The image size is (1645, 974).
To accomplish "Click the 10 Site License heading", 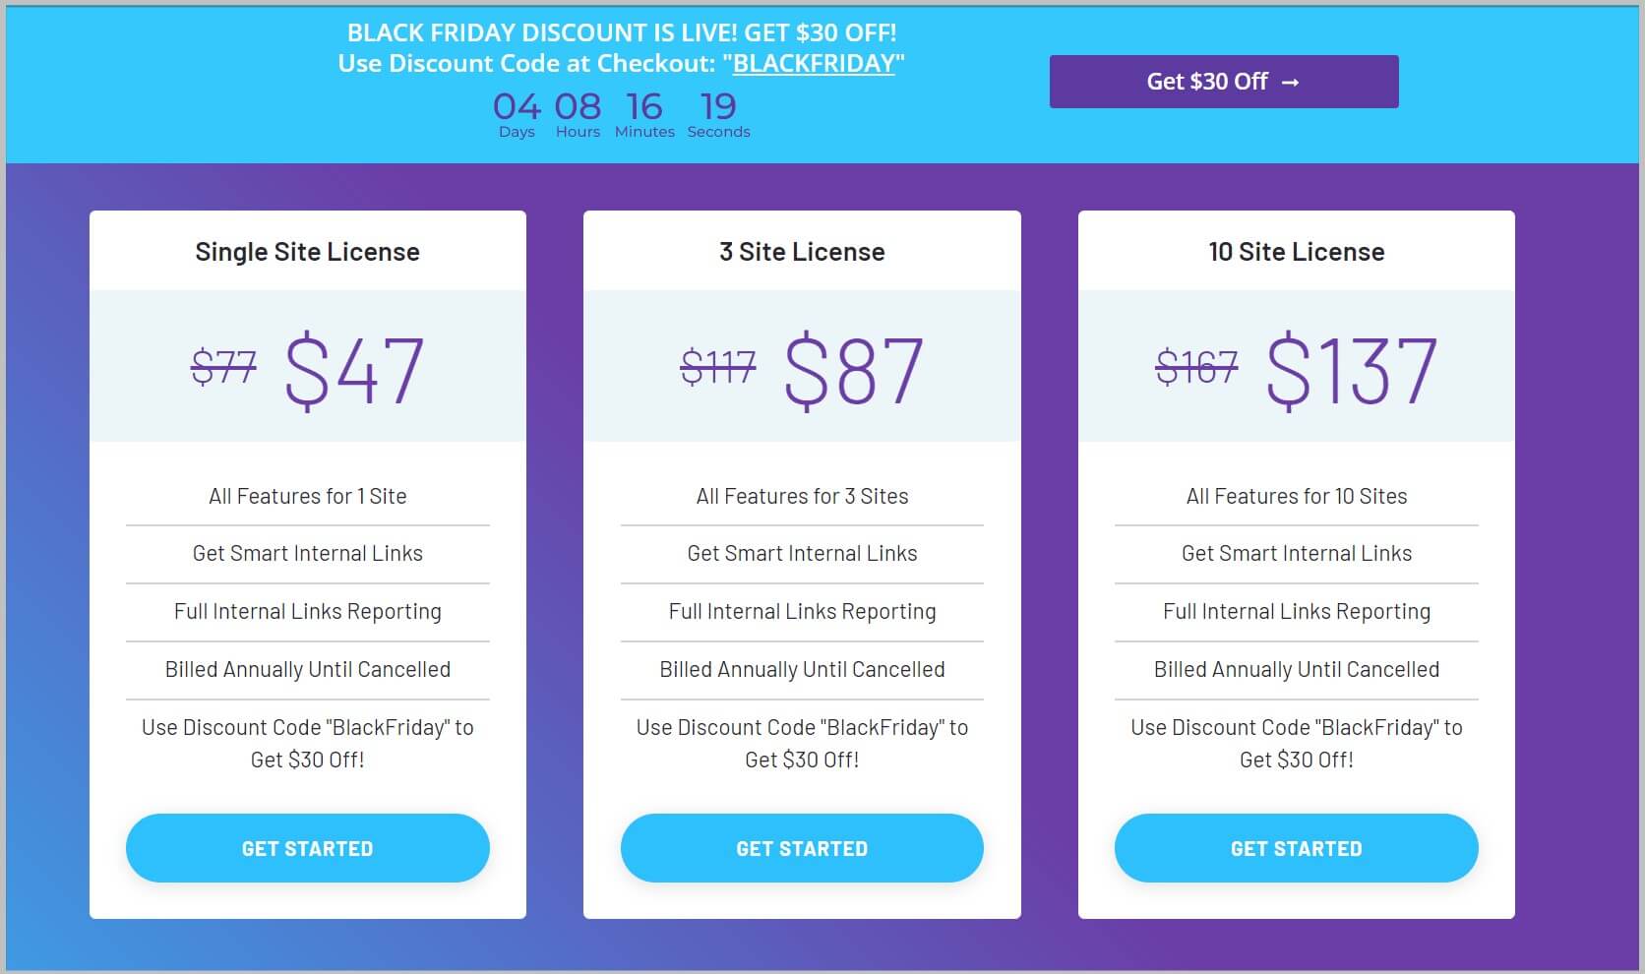I will 1297,252.
